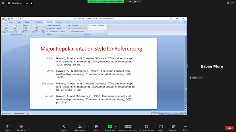Unmute the microphone in Zoom
Image resolution: width=236 pixels, height=132 pixels.
point(7,127)
